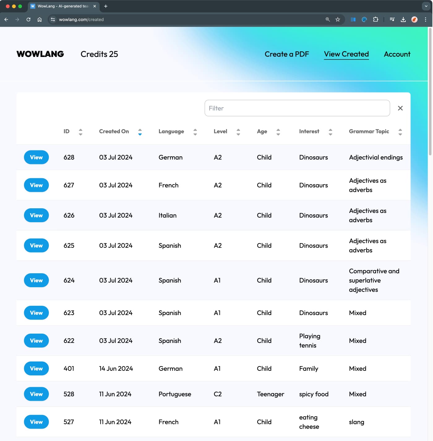This screenshot has height=441, width=433.
Task: Sort by Language column arrows
Action: pyautogui.click(x=195, y=132)
